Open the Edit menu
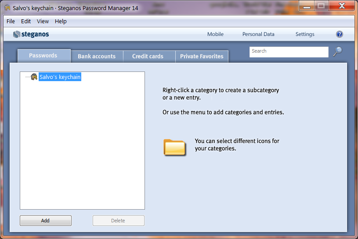The height and width of the screenshot is (239, 358). pyautogui.click(x=26, y=21)
